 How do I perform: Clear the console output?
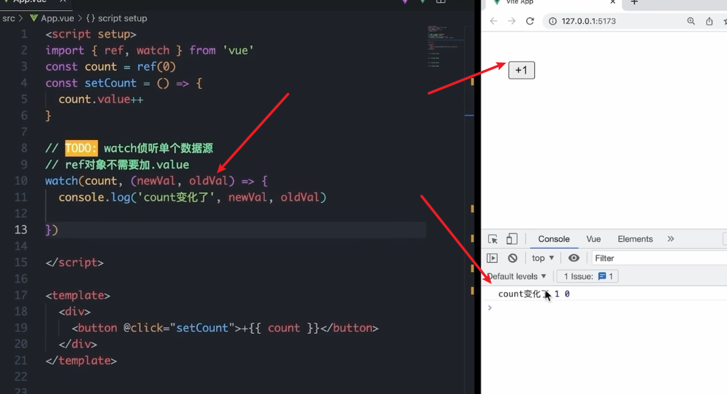pyautogui.click(x=512, y=258)
